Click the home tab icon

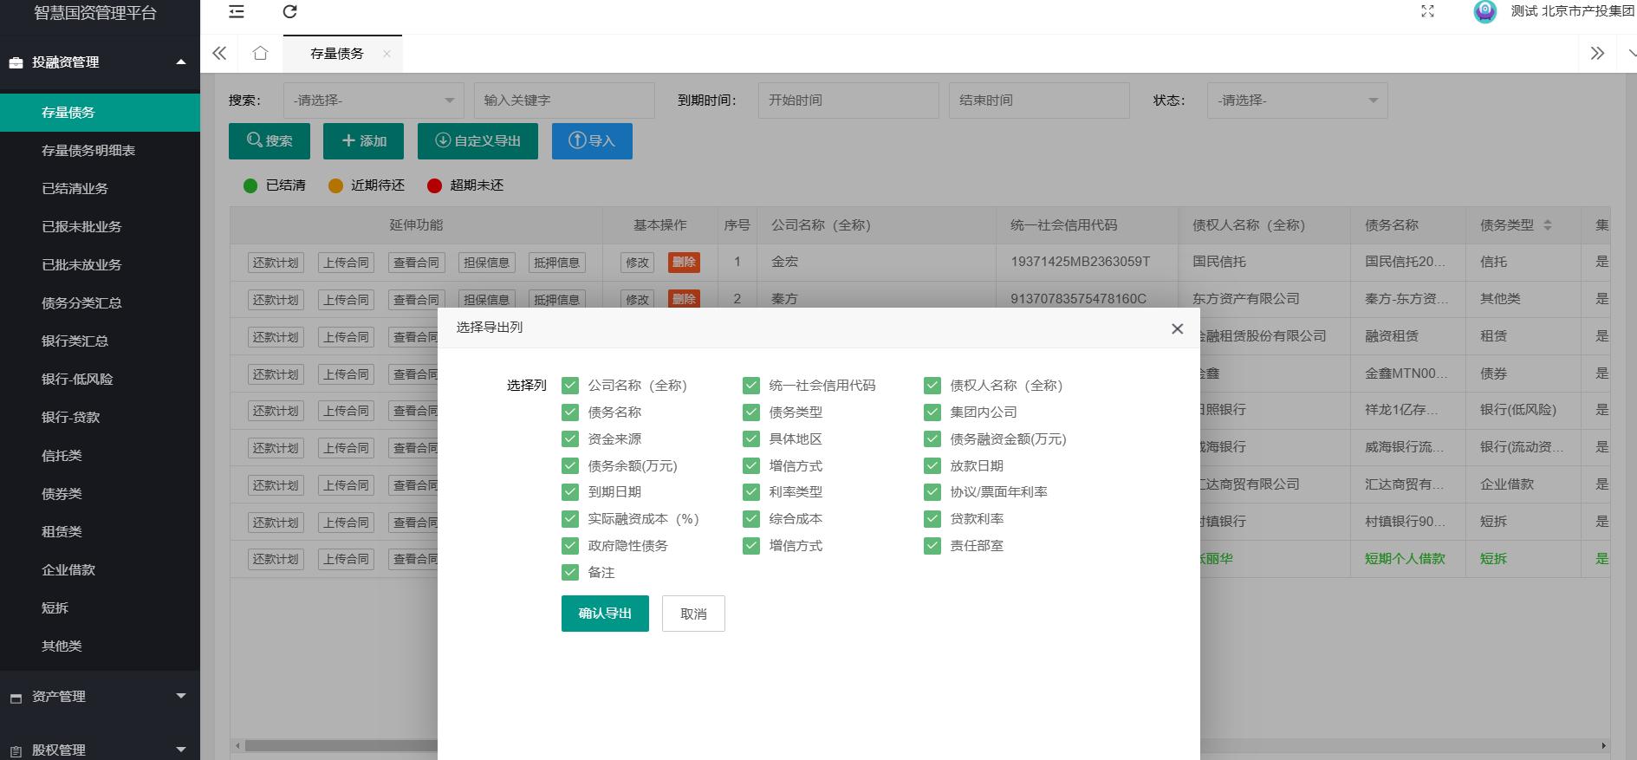click(260, 54)
